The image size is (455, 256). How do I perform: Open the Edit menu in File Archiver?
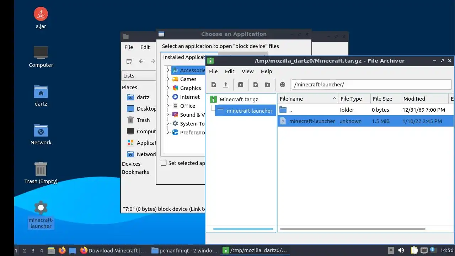(x=230, y=71)
